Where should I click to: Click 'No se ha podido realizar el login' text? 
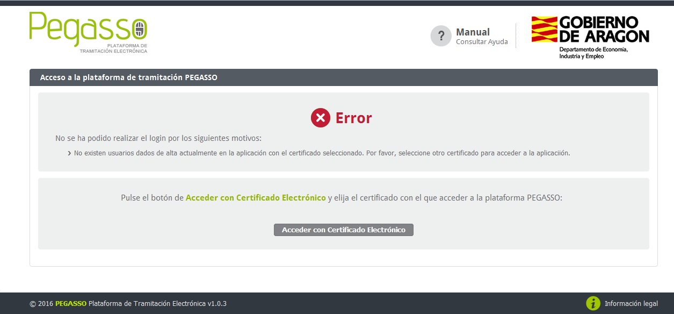click(x=158, y=138)
